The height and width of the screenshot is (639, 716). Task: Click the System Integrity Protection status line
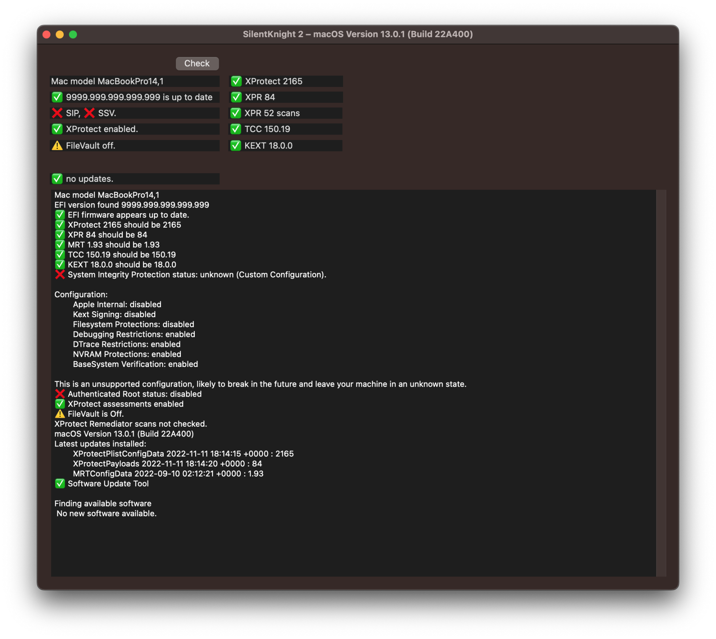(x=197, y=275)
